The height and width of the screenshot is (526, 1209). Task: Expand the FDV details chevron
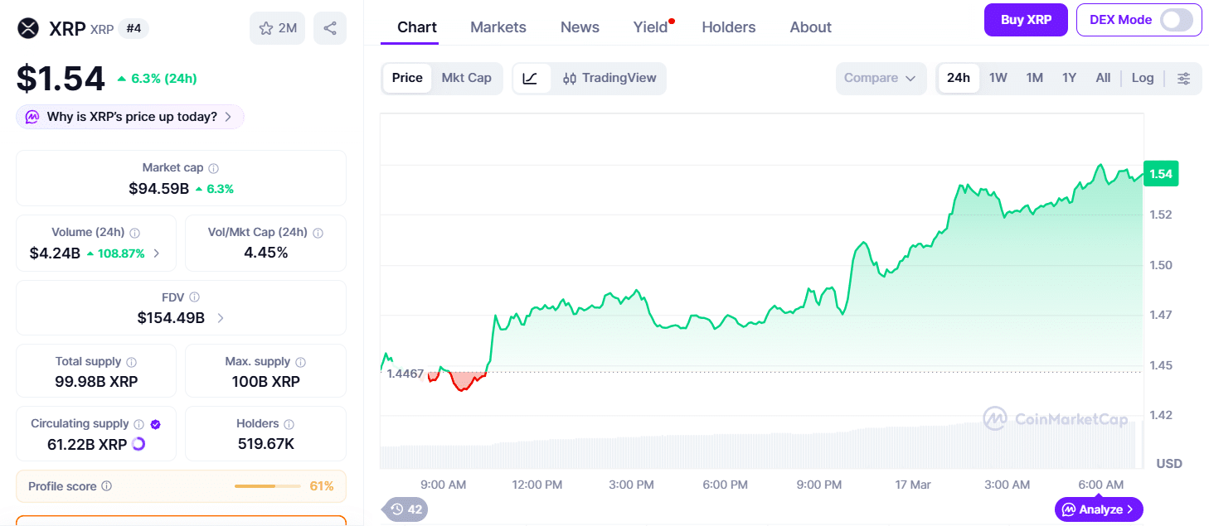(x=221, y=318)
